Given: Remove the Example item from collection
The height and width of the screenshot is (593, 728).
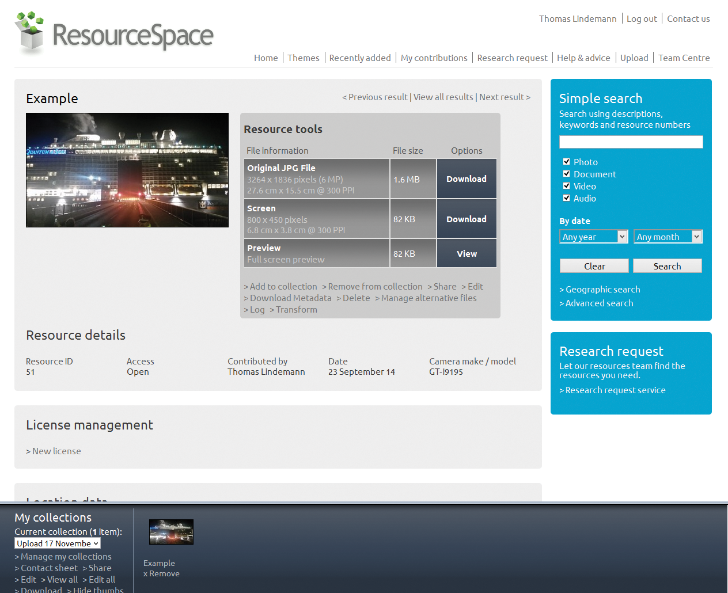Looking at the screenshot, I should point(162,573).
